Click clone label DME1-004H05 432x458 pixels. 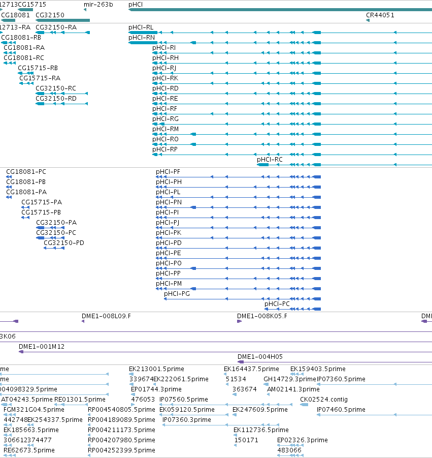point(260,357)
